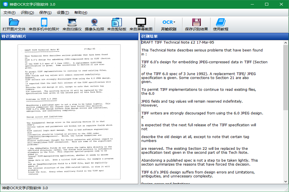Click text 'ambiguities, and unnecessary complexity.'
The height and width of the screenshot is (192, 289).
click(177, 176)
